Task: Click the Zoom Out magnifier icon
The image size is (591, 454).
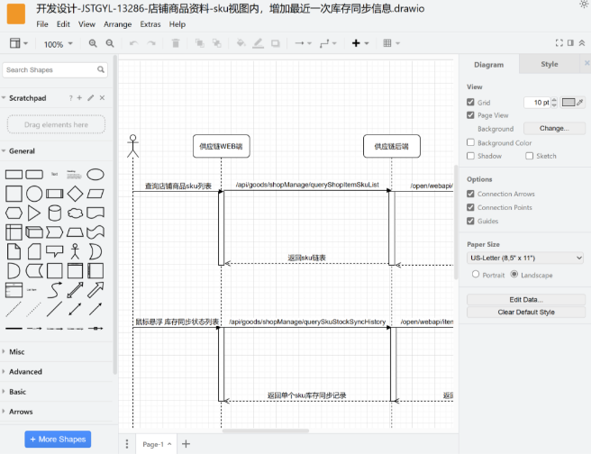Action: (110, 43)
